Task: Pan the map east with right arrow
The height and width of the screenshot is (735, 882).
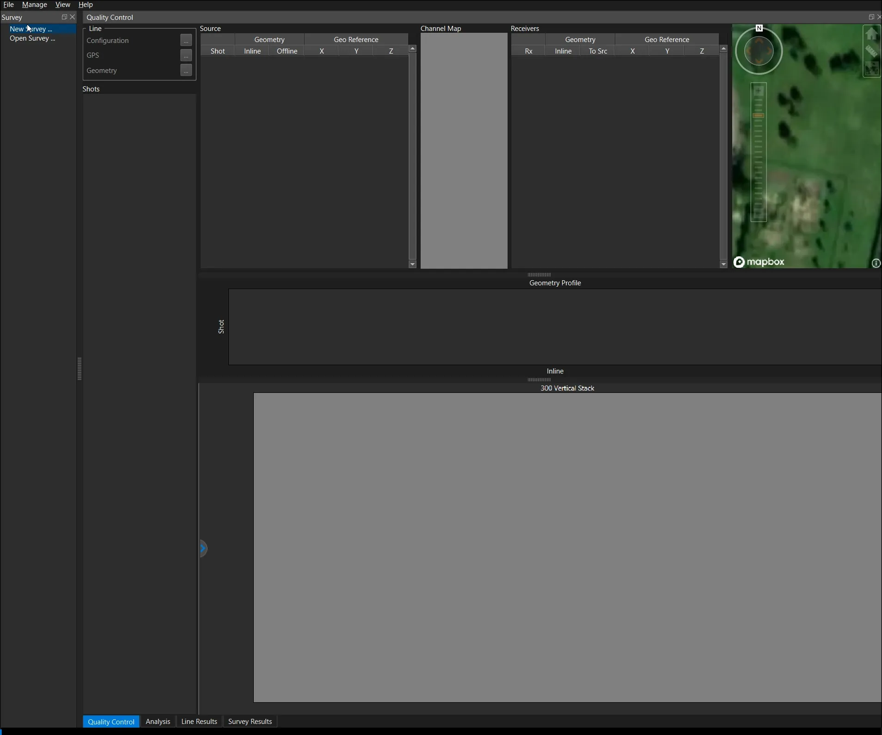Action: pos(769,51)
